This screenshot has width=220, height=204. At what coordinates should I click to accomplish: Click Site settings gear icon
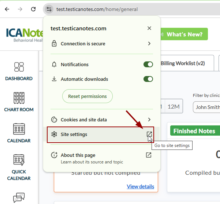[54, 134]
